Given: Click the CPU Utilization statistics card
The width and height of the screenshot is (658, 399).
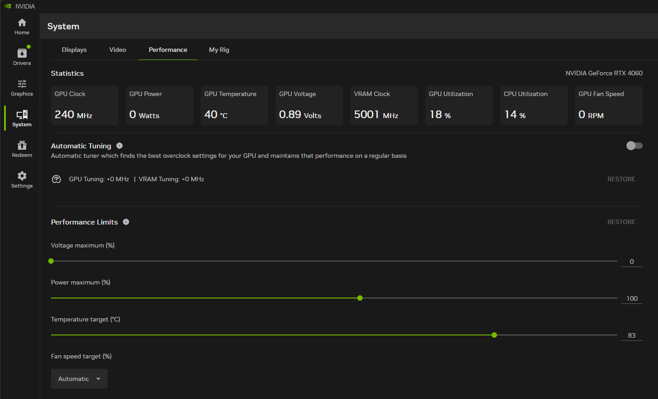Looking at the screenshot, I should (534, 105).
